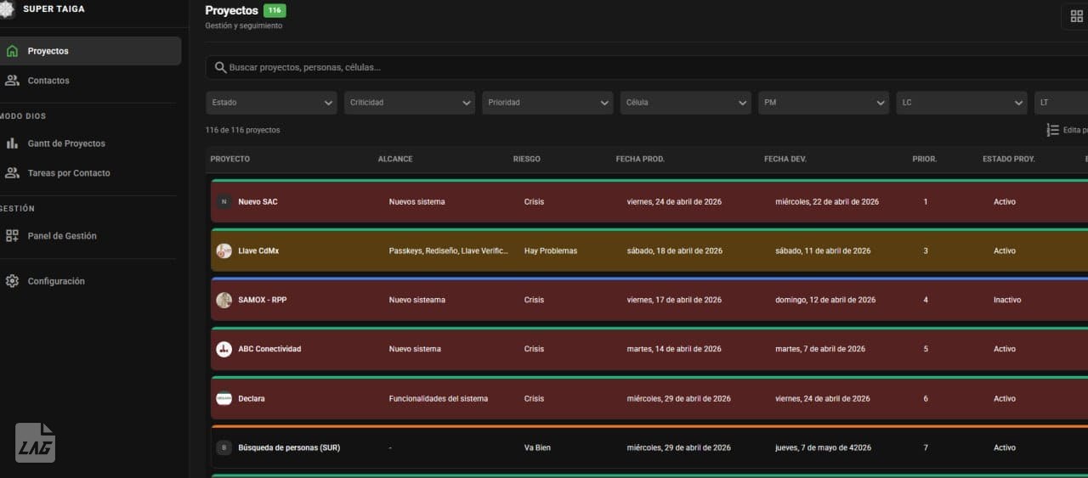Click 'Crisis' risk in Nuevo SAC row

[x=534, y=202]
